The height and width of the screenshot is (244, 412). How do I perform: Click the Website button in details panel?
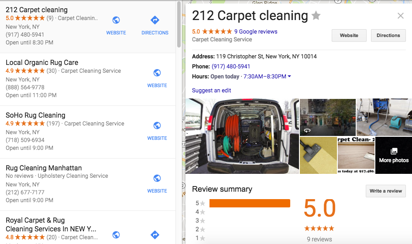[x=349, y=35]
